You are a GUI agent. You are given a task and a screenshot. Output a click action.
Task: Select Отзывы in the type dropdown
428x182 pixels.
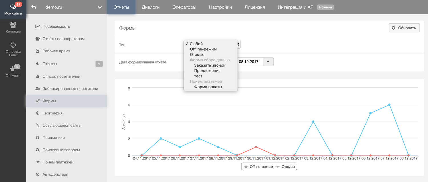coord(211,55)
